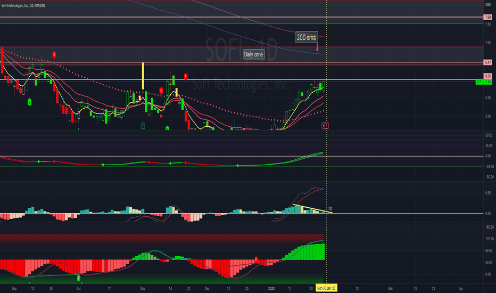
Task: Click the red down arrow under 200 ema
Action: coord(317,47)
